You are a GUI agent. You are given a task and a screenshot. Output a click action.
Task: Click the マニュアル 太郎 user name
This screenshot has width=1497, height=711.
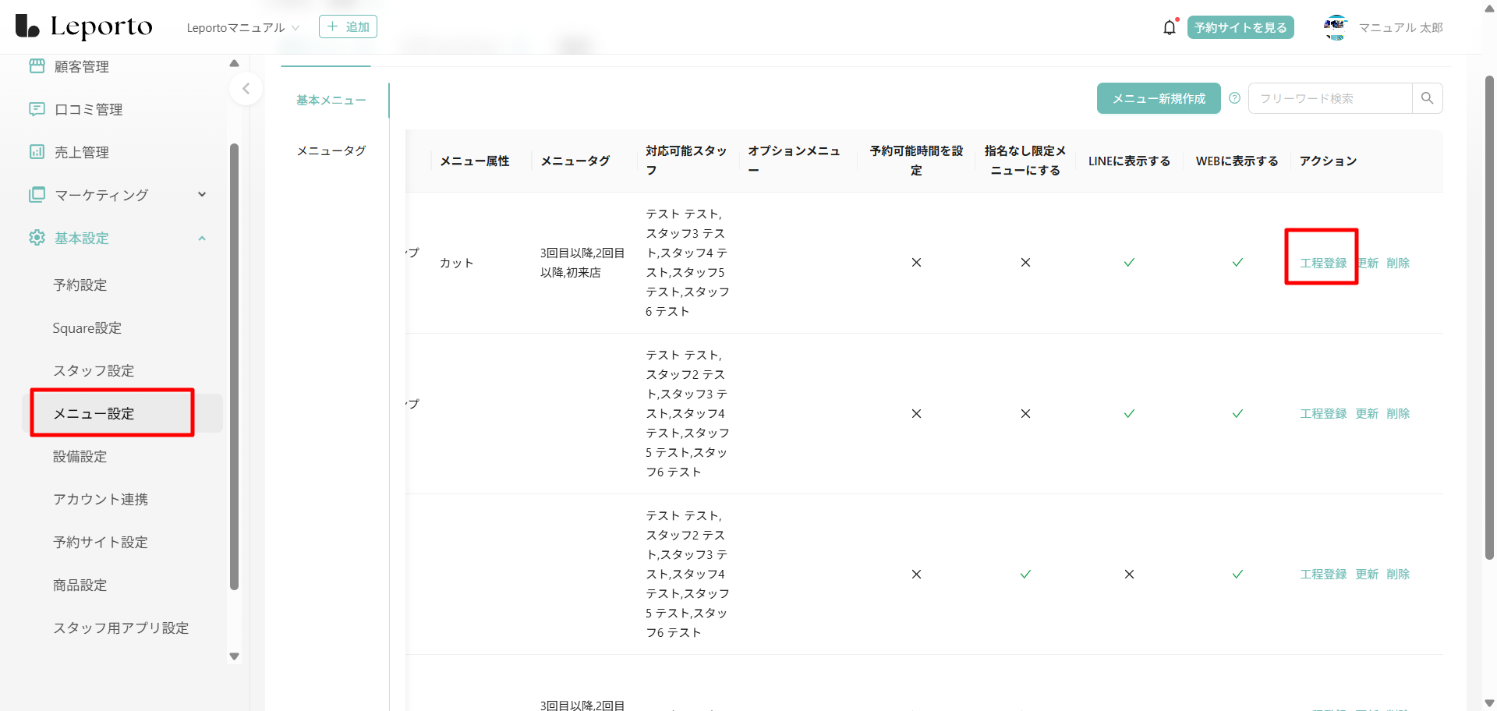pyautogui.click(x=1401, y=27)
